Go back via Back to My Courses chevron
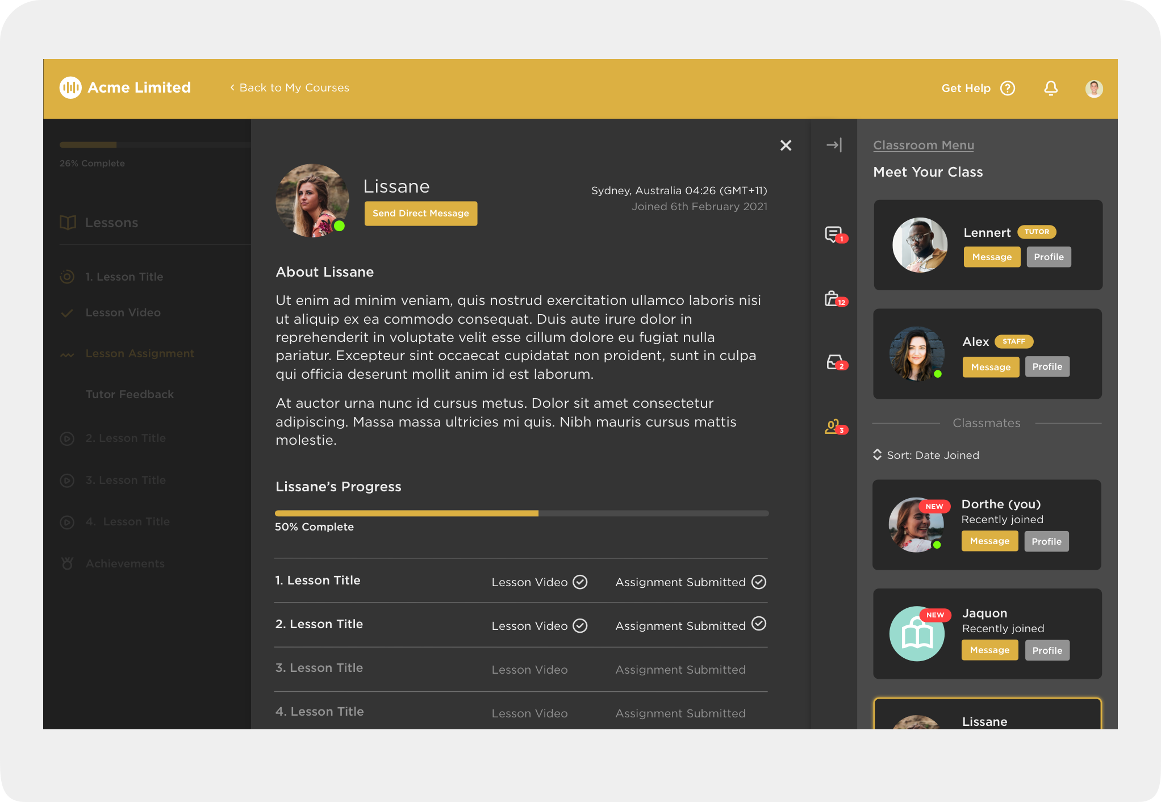The width and height of the screenshot is (1161, 802). (232, 87)
